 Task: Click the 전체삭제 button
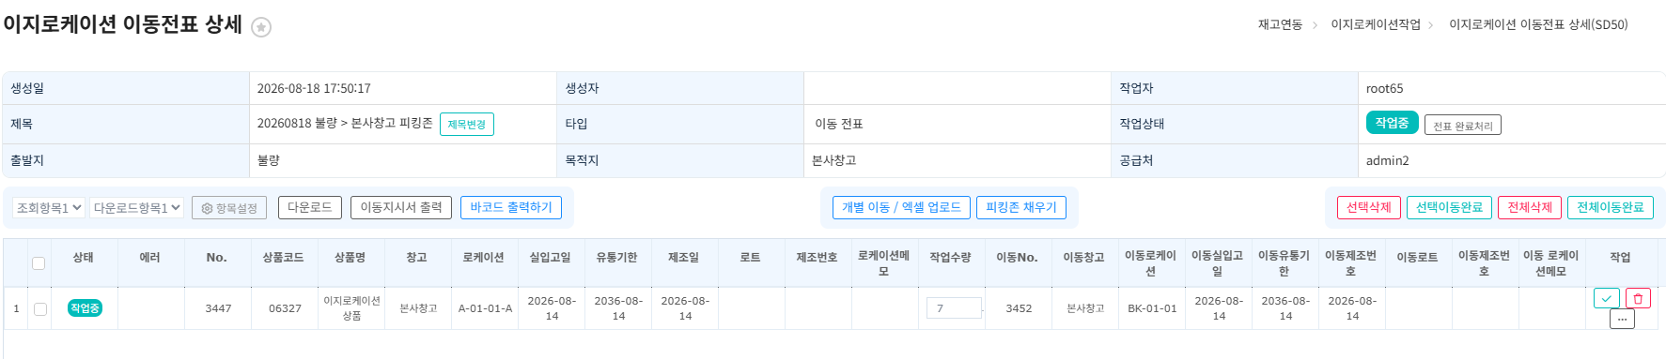[1530, 207]
